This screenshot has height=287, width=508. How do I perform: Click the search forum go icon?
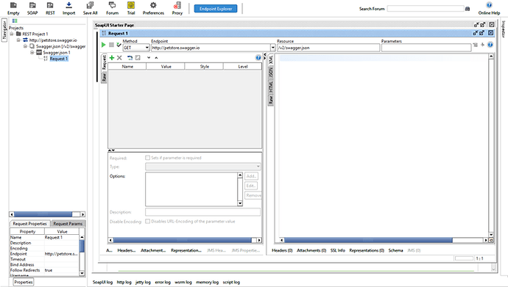click(x=468, y=9)
